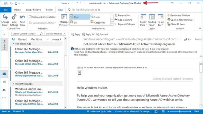Screen dimensions: 203x114
Task: Arrange messages by Date
Action: 80,17
